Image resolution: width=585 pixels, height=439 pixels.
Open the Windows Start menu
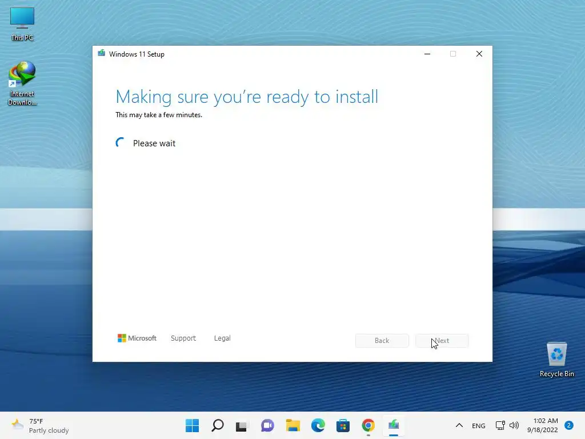click(192, 425)
